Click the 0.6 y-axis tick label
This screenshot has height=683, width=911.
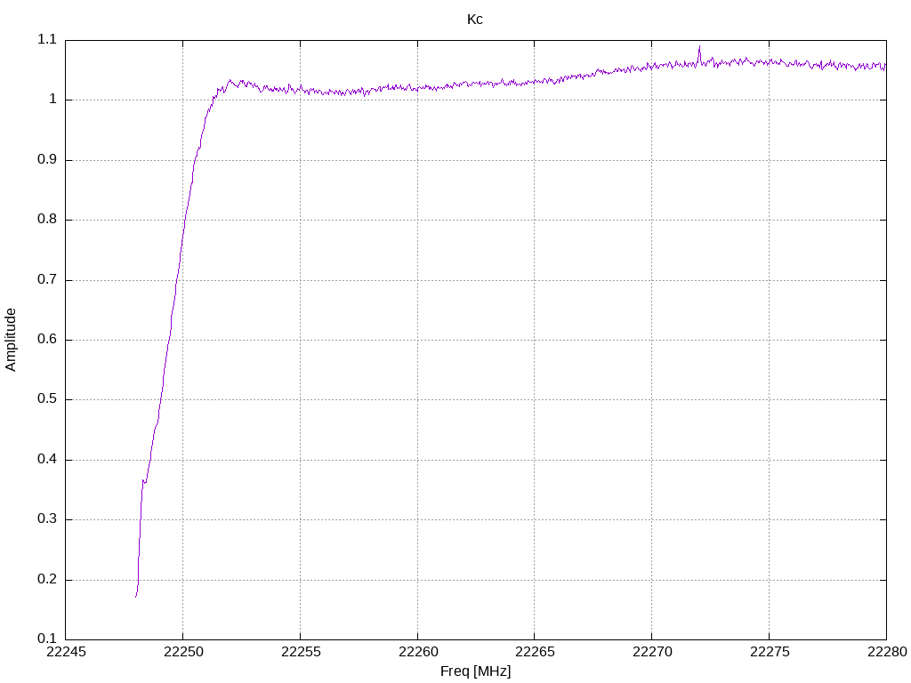[x=47, y=339]
